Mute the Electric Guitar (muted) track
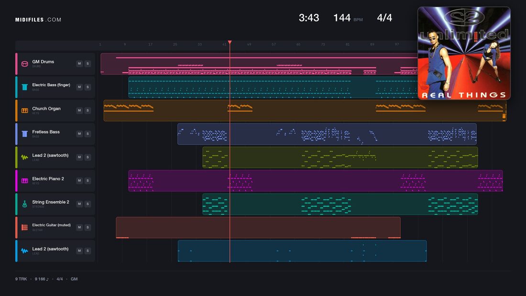526x296 pixels. pos(79,227)
